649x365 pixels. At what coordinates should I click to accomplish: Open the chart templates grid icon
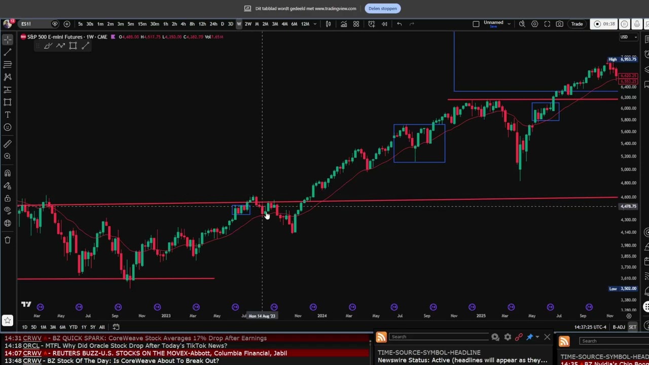(356, 24)
